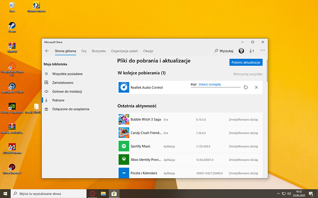The image size is (318, 198).
Task: Select the Steam desktop icon
Action: pos(12,27)
